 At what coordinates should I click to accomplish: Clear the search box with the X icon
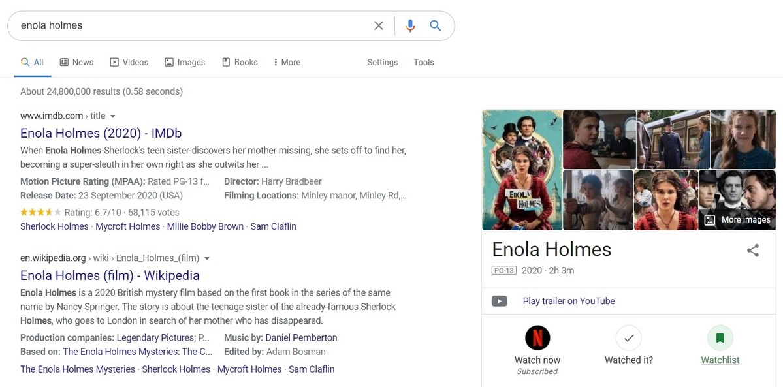(379, 25)
